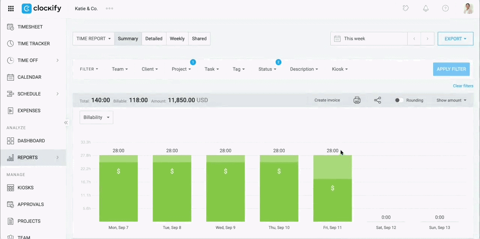Collapse the sidebar with double chevron
Viewport: 480px width, 239px height.
coord(66,122)
